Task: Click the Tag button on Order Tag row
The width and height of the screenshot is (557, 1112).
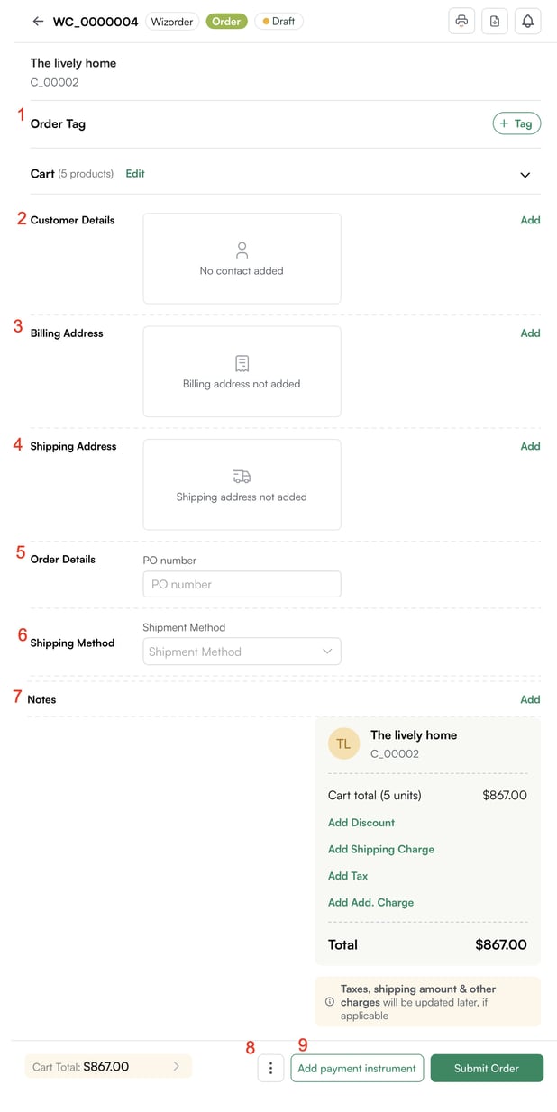Action: pos(516,123)
